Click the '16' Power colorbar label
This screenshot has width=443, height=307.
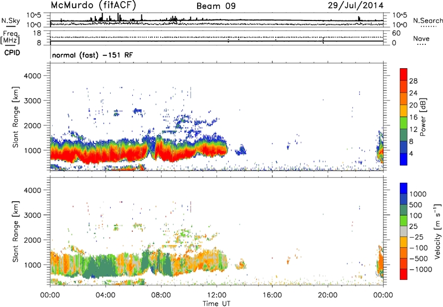click(413, 117)
